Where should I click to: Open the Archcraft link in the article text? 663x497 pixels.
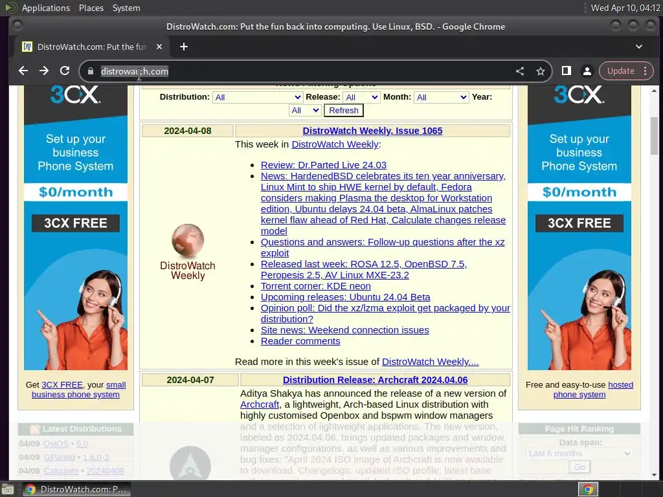coord(260,404)
